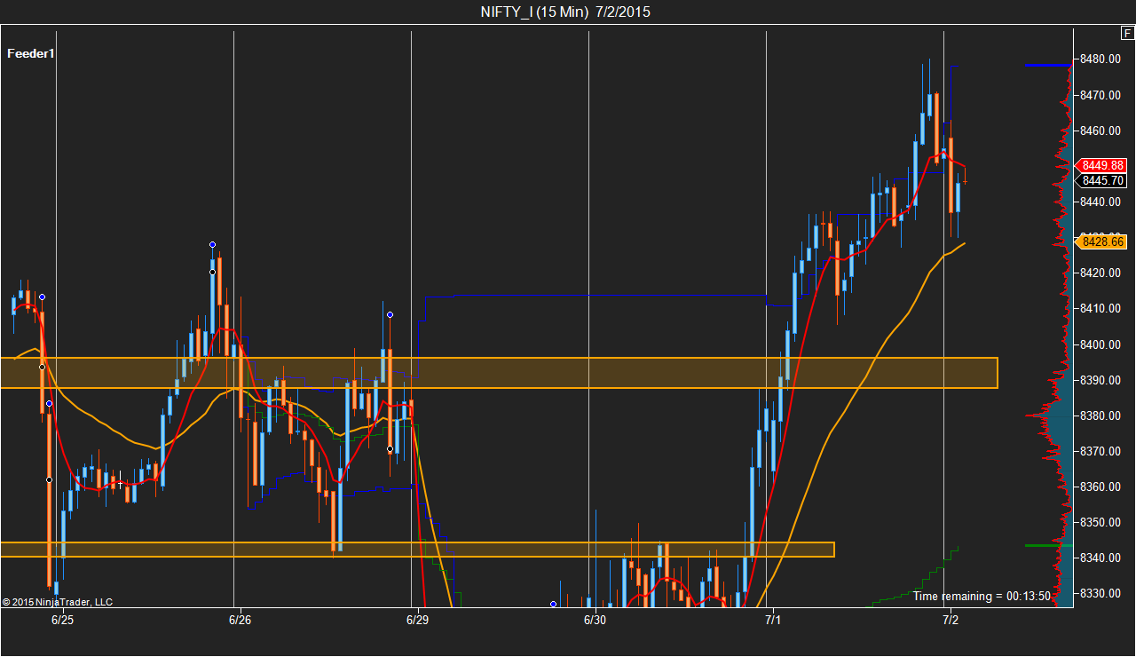1136x657 pixels.
Task: Select the 6/25 date label on the time axis
Action: [x=62, y=619]
